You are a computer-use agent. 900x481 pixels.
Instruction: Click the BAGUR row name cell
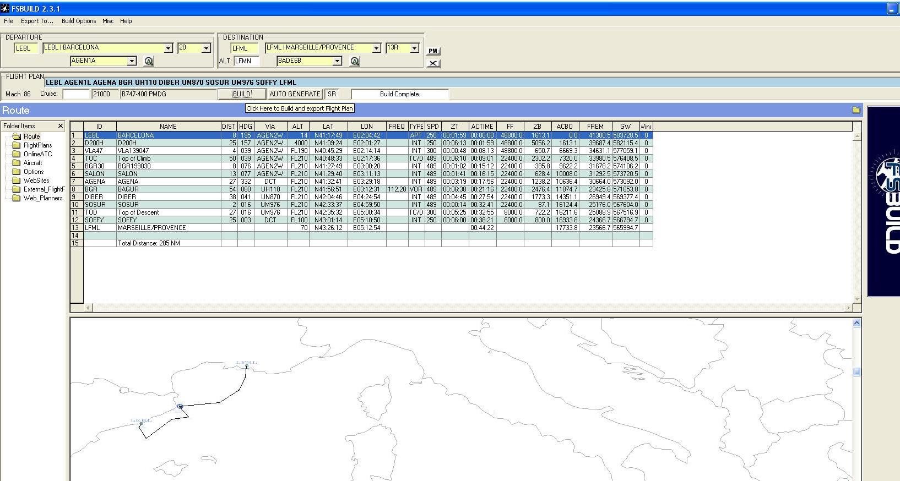pos(169,189)
